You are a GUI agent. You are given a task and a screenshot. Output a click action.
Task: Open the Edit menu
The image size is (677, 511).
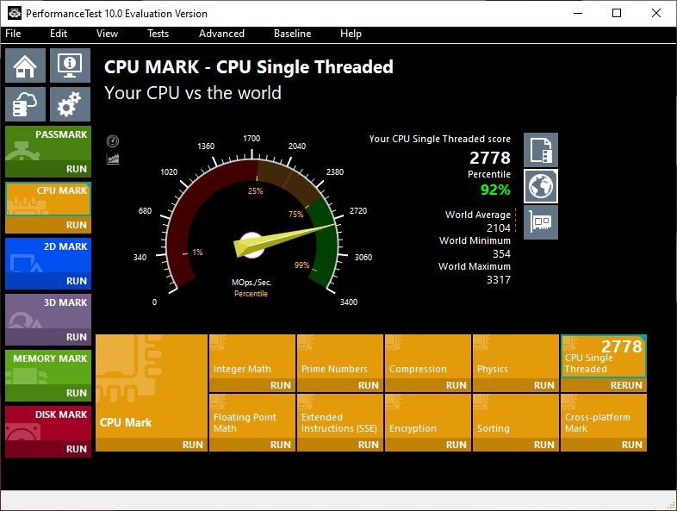point(59,34)
